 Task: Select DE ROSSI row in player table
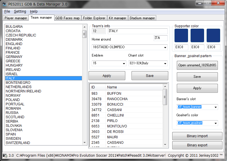126,131
